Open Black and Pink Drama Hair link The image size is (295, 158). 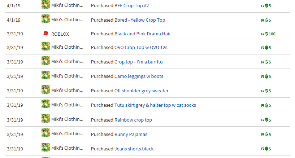(x=143, y=34)
